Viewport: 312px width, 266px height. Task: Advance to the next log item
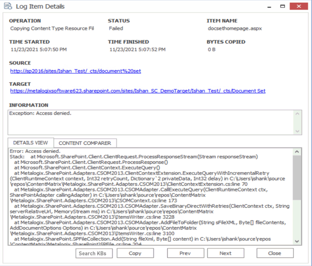225,253
